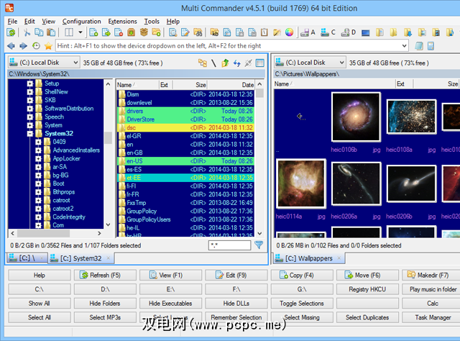This screenshot has height=341, width=460.
Task: Click the color wheel icon in toolbar
Action: tap(290, 32)
